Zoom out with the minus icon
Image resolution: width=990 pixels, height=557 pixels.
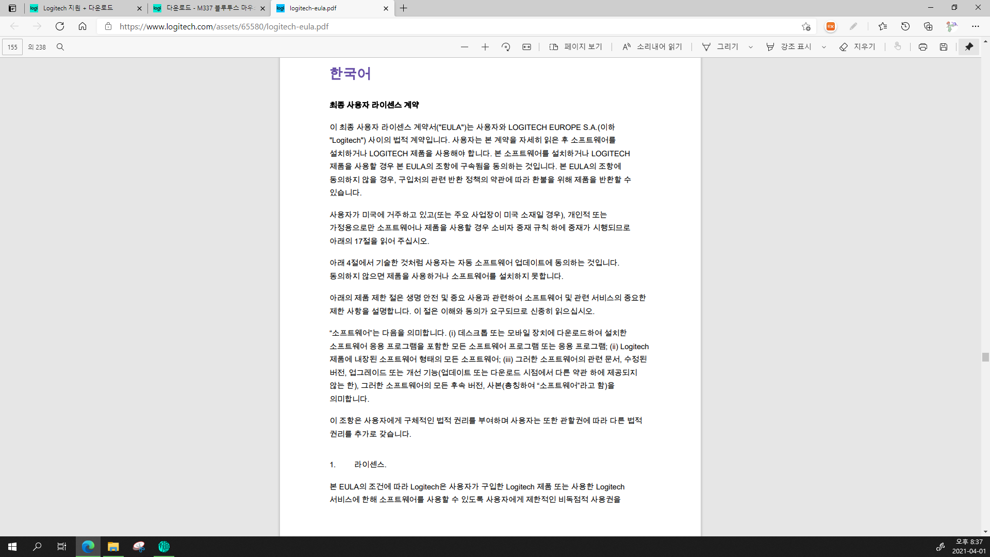coord(465,47)
